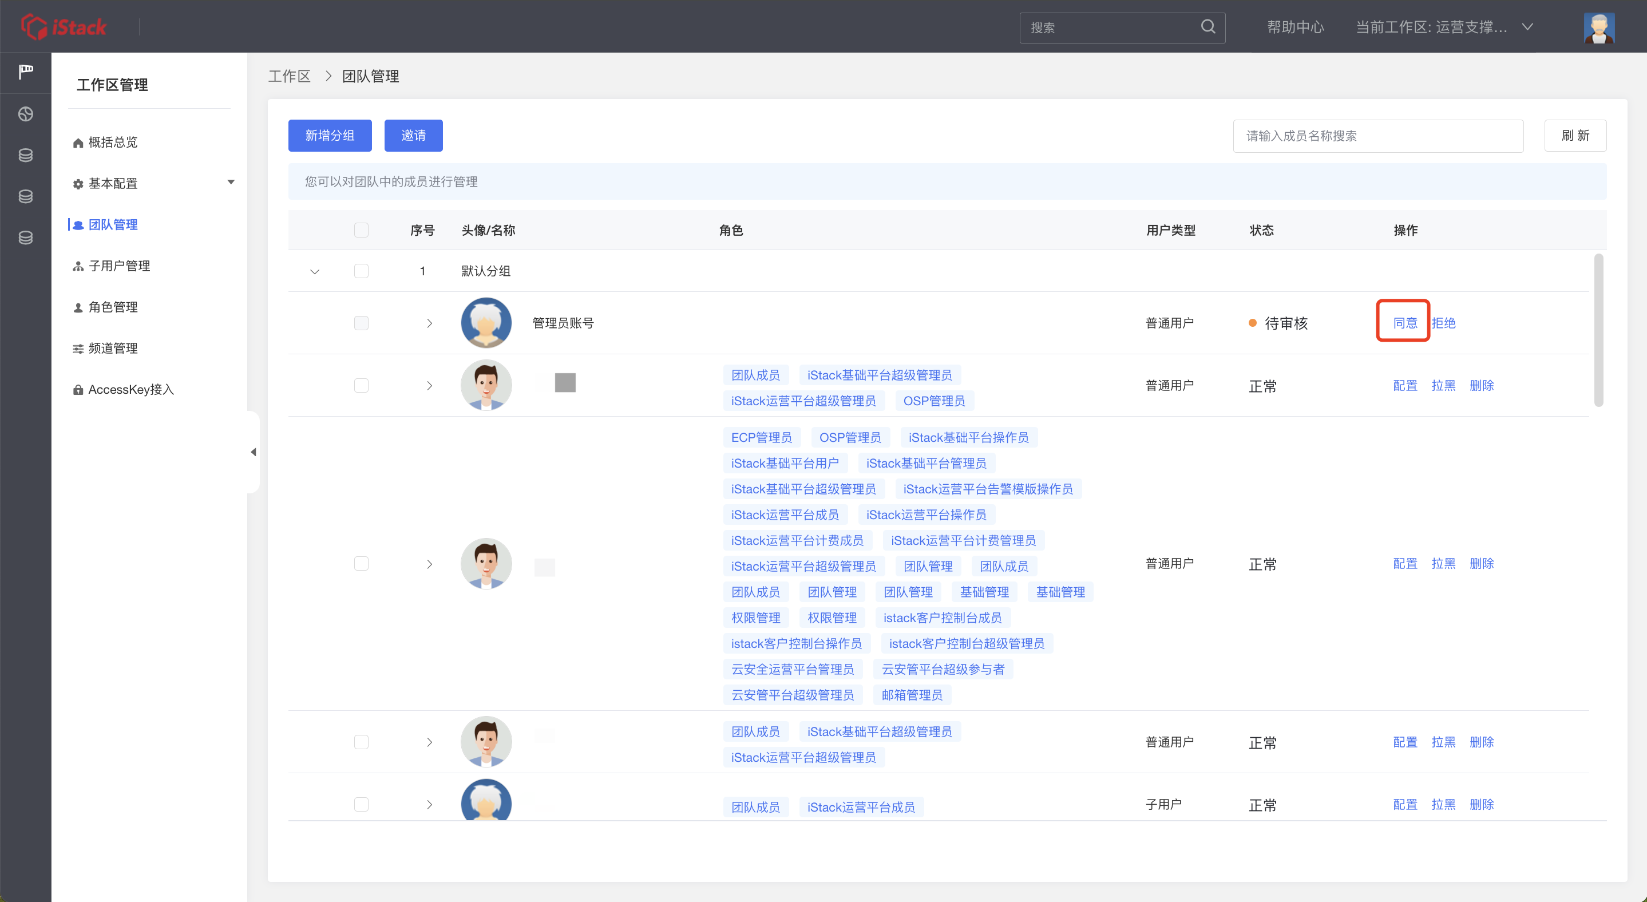1647x902 pixels.
Task: Check the 默认分组 group checkbox
Action: click(361, 271)
